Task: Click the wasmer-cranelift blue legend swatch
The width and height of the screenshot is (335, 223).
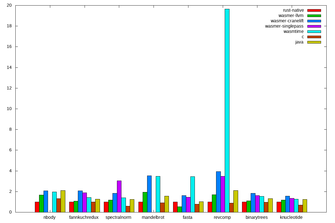Action: click(x=314, y=21)
